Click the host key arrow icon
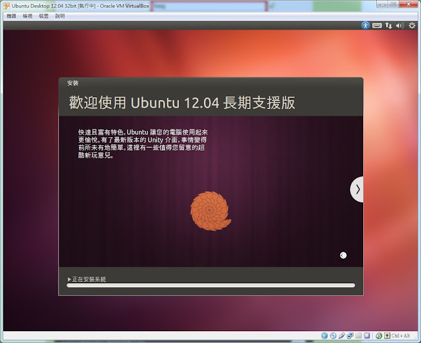The height and width of the screenshot is (343, 421). pos(387,336)
